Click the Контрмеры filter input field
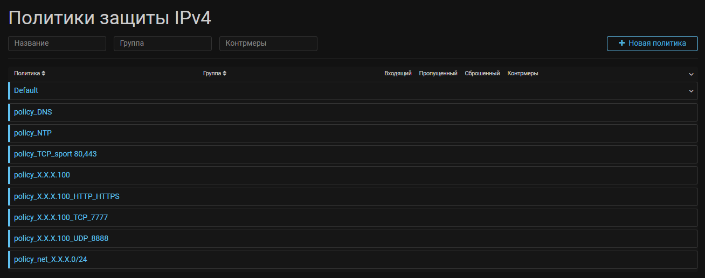This screenshot has height=278, width=705. tap(268, 44)
